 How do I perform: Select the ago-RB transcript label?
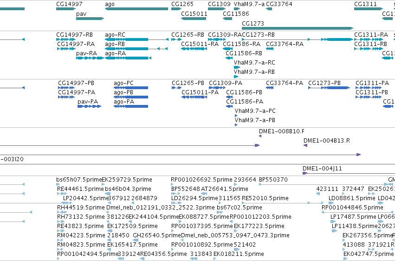[x=115, y=44]
